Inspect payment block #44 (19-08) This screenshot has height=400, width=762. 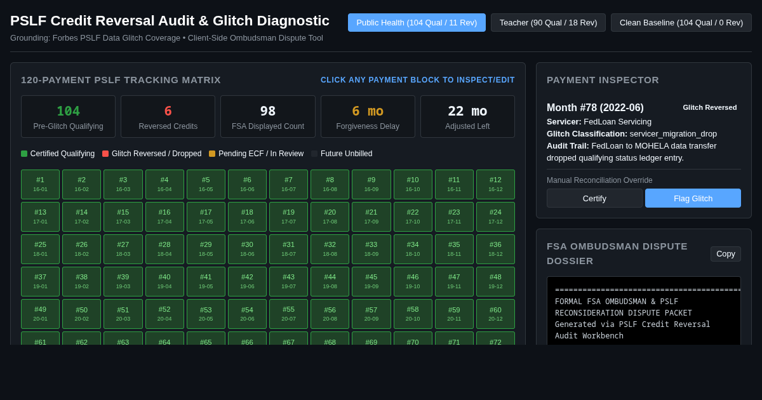(x=330, y=281)
